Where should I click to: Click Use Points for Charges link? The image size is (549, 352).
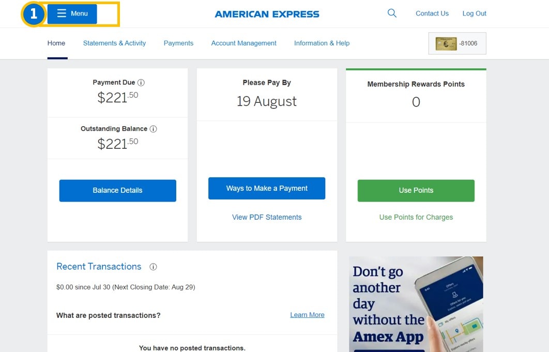pos(416,217)
